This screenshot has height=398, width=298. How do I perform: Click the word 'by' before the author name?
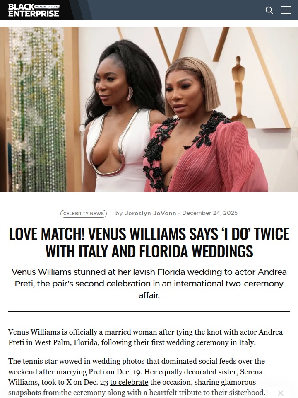point(119,213)
